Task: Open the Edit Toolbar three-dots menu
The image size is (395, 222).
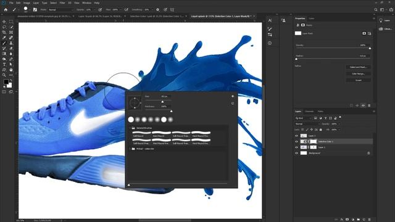Action: (x=11, y=75)
